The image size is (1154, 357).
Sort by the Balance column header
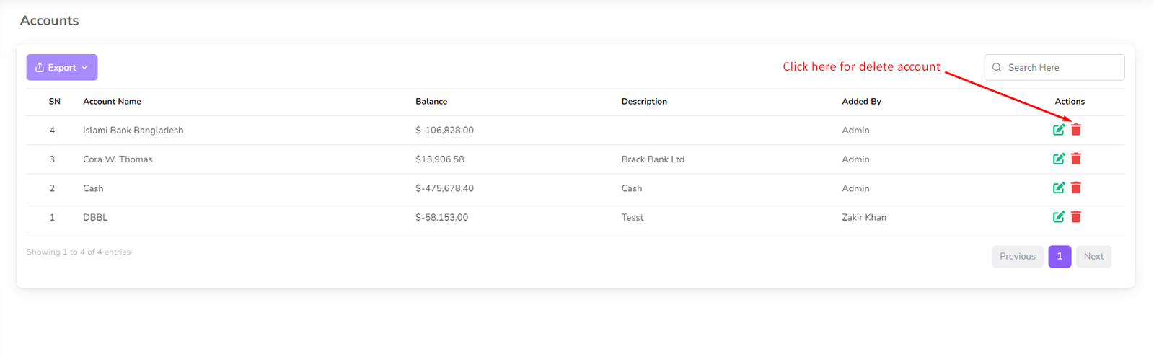431,102
